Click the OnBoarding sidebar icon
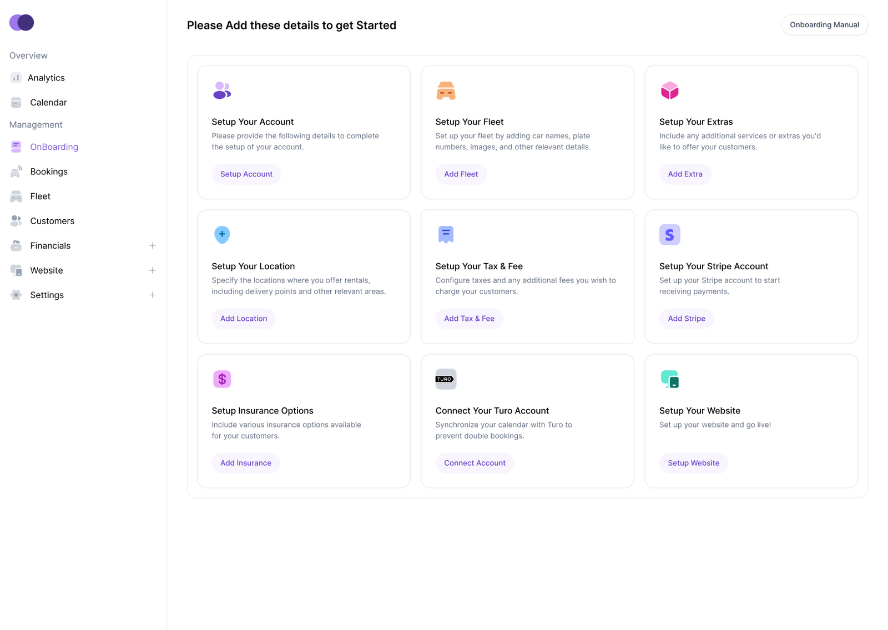Viewport: 888px width, 630px height. click(x=16, y=147)
